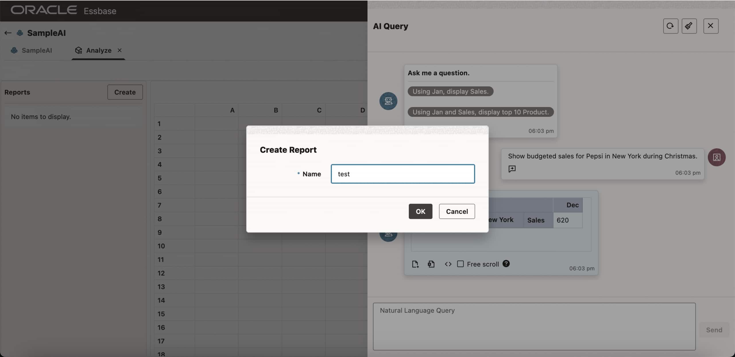
Task: Switch to the SampleAI tab
Action: (x=37, y=50)
